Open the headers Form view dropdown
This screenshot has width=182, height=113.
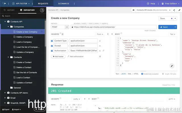100,34
